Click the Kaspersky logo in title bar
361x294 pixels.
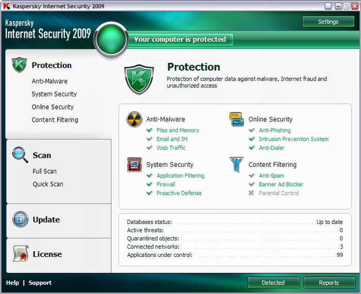[7, 6]
